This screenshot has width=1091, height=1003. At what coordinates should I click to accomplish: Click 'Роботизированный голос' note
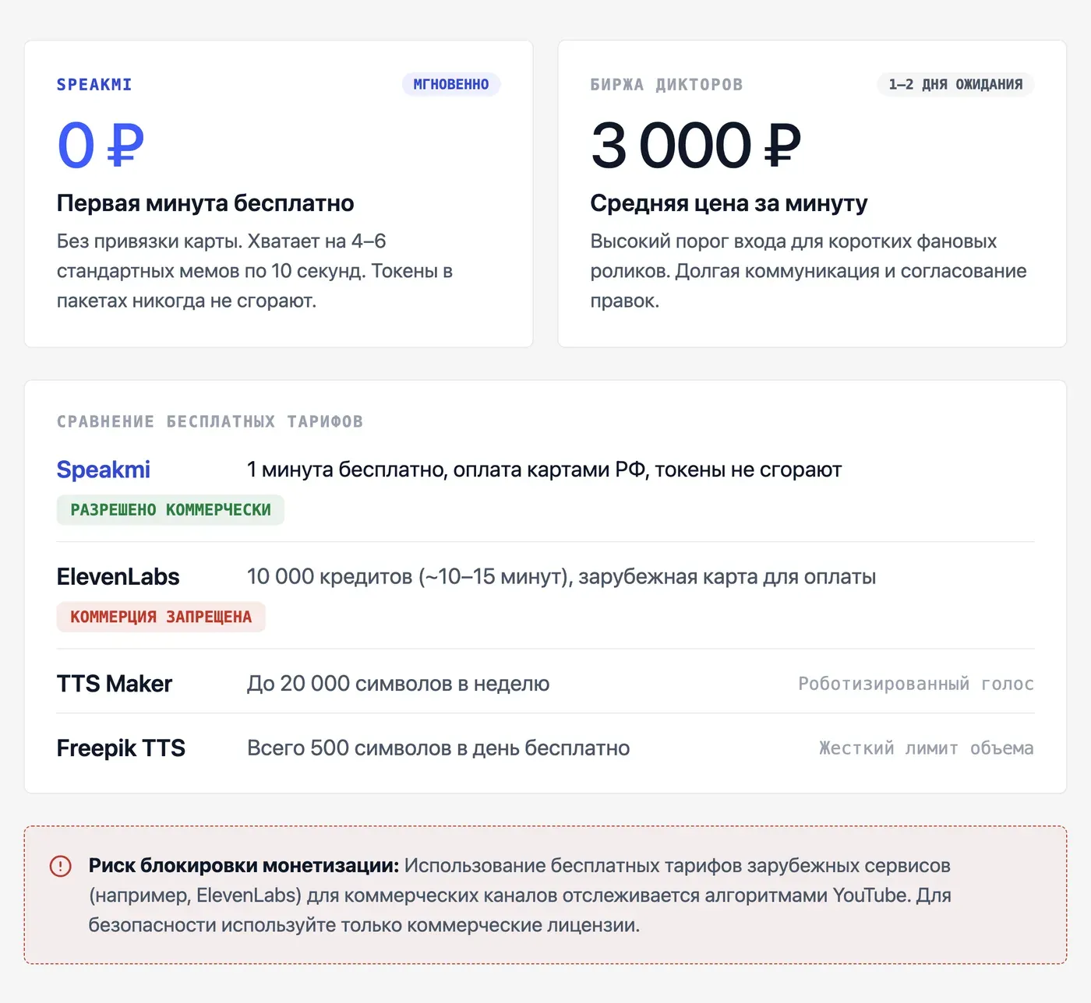click(x=916, y=684)
